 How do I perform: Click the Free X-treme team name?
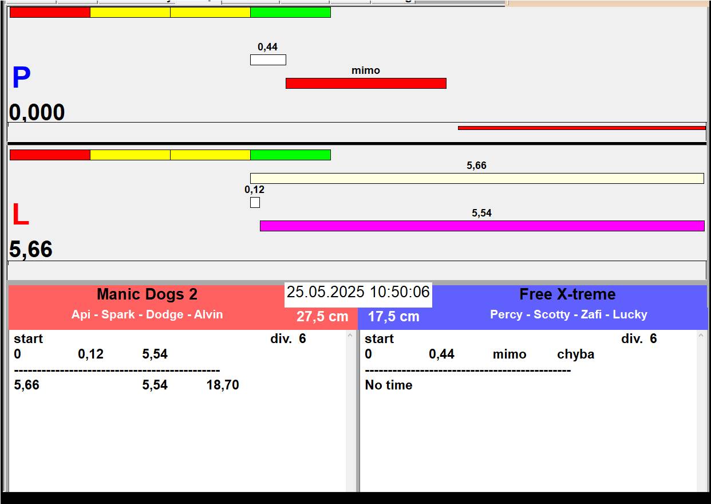[567, 294]
